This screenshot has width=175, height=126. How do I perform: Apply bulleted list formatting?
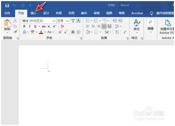[87, 20]
